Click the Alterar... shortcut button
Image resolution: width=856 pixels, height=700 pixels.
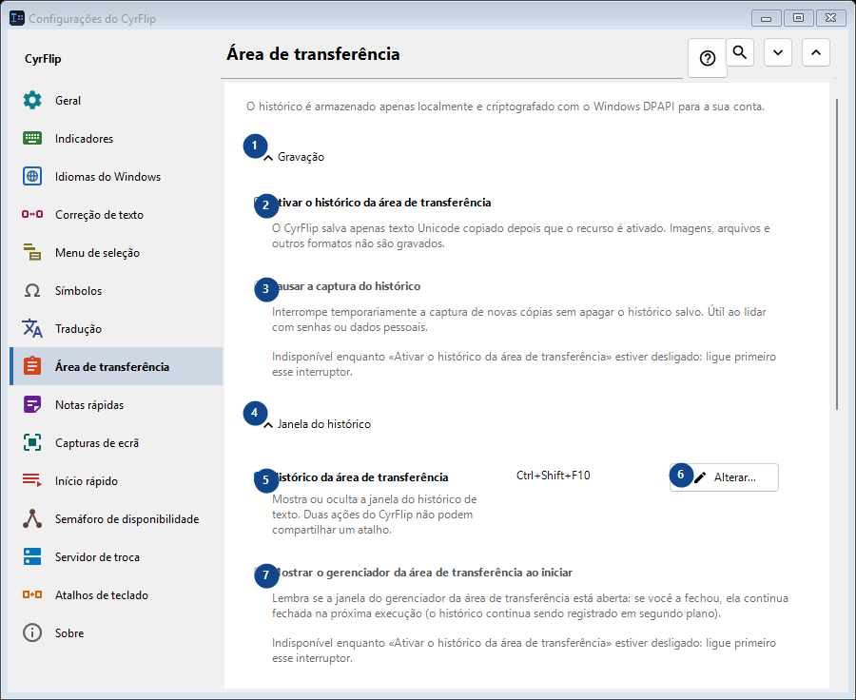pos(724,477)
